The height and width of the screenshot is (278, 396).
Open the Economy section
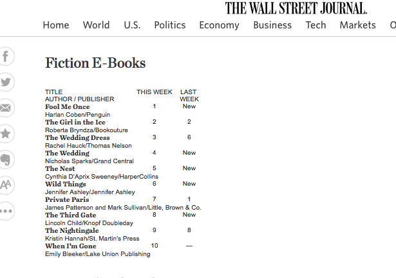219,25
